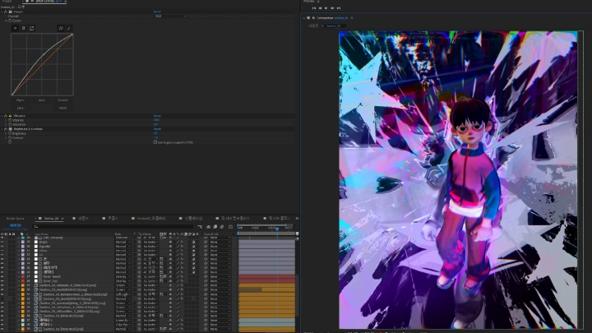592x333 pixels.
Task: Click the Smooth button under the curve
Action: [63, 99]
